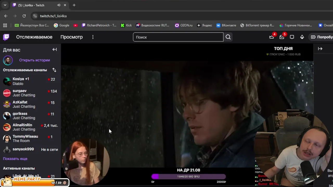The height and width of the screenshot is (187, 333).
Task: Click the Поиск search field
Action: 178,37
